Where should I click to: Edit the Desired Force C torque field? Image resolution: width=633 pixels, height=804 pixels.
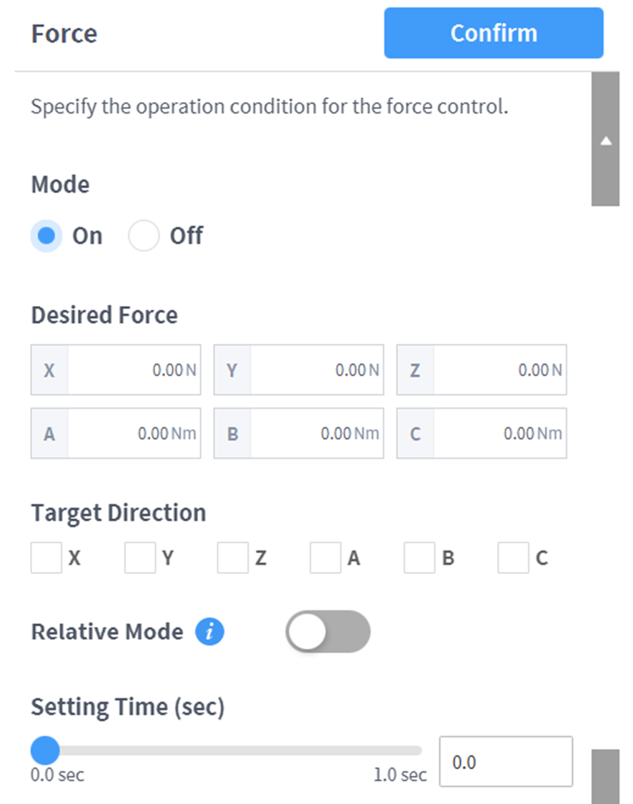[498, 433]
